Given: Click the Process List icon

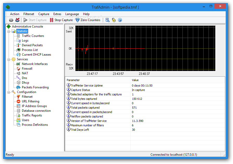Looking at the screenshot, I should coord(18,50).
